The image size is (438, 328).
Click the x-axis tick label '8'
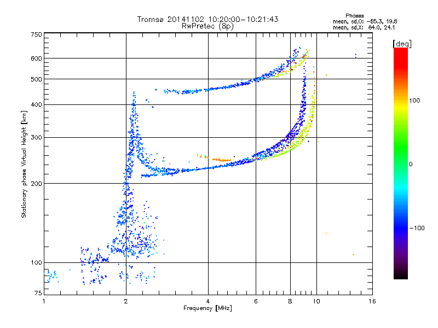(290, 301)
